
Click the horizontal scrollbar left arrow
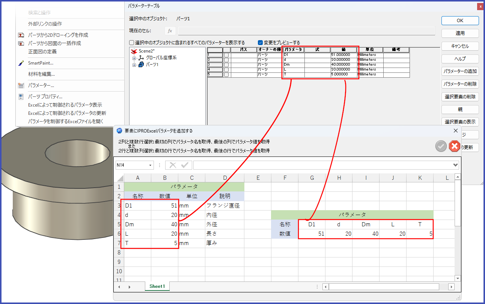tap(326, 287)
